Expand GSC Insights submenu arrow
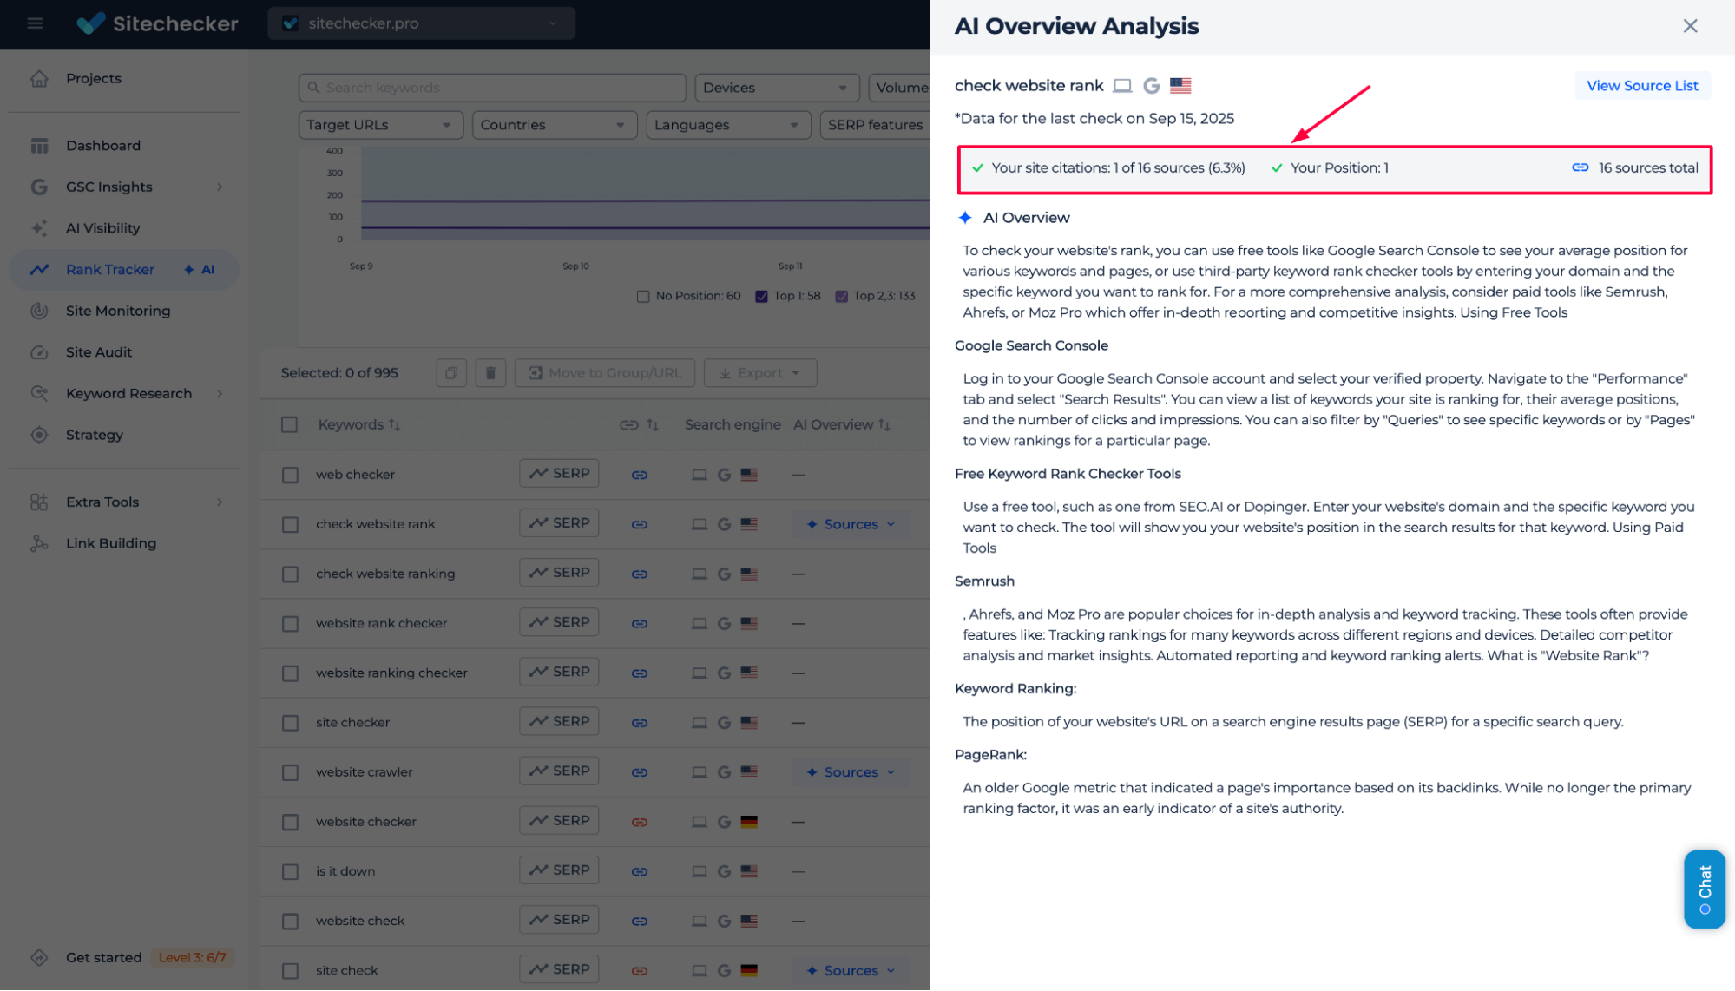 tap(220, 187)
